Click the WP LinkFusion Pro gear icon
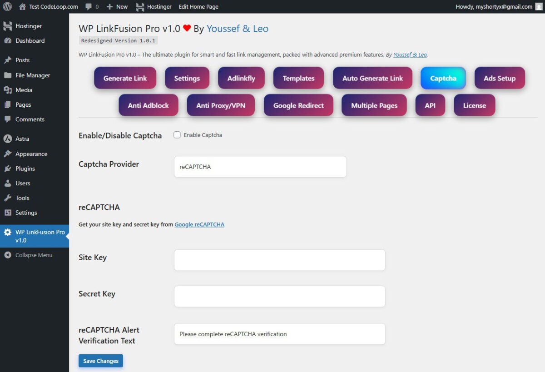545x372 pixels. coord(8,232)
